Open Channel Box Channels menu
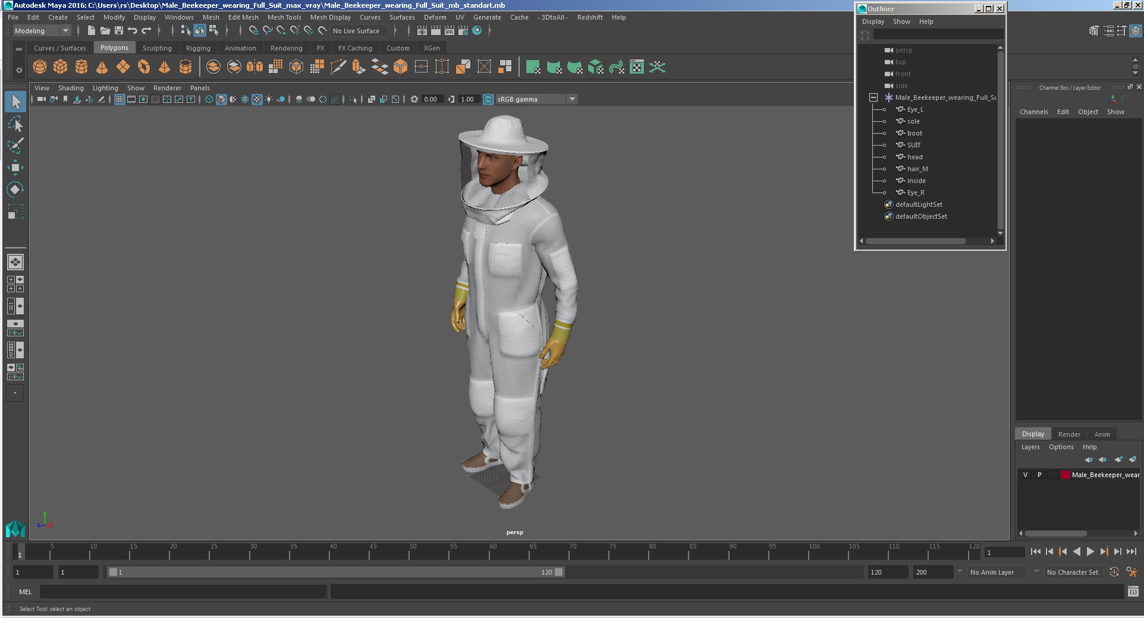This screenshot has width=1144, height=618. (1033, 112)
